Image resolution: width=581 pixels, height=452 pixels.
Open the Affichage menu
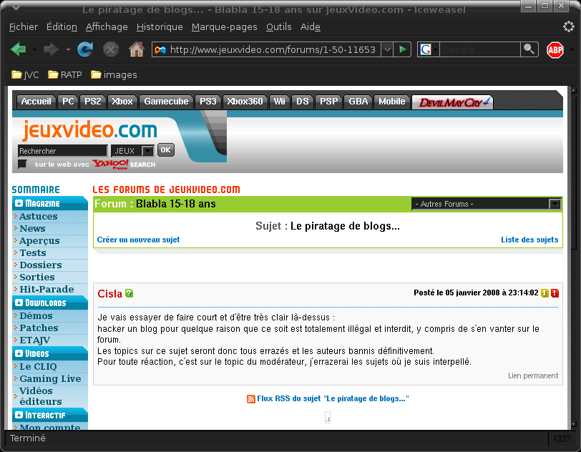click(x=107, y=27)
